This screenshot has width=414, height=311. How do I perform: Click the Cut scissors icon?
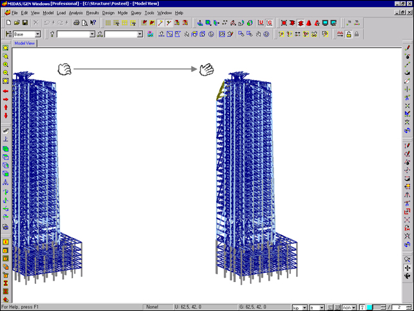pos(36,23)
